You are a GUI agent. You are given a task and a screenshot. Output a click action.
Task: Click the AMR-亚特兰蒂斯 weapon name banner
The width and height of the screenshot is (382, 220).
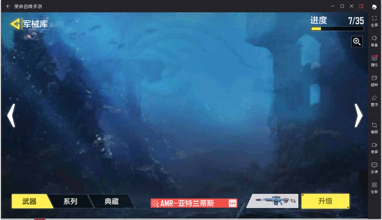point(194,203)
